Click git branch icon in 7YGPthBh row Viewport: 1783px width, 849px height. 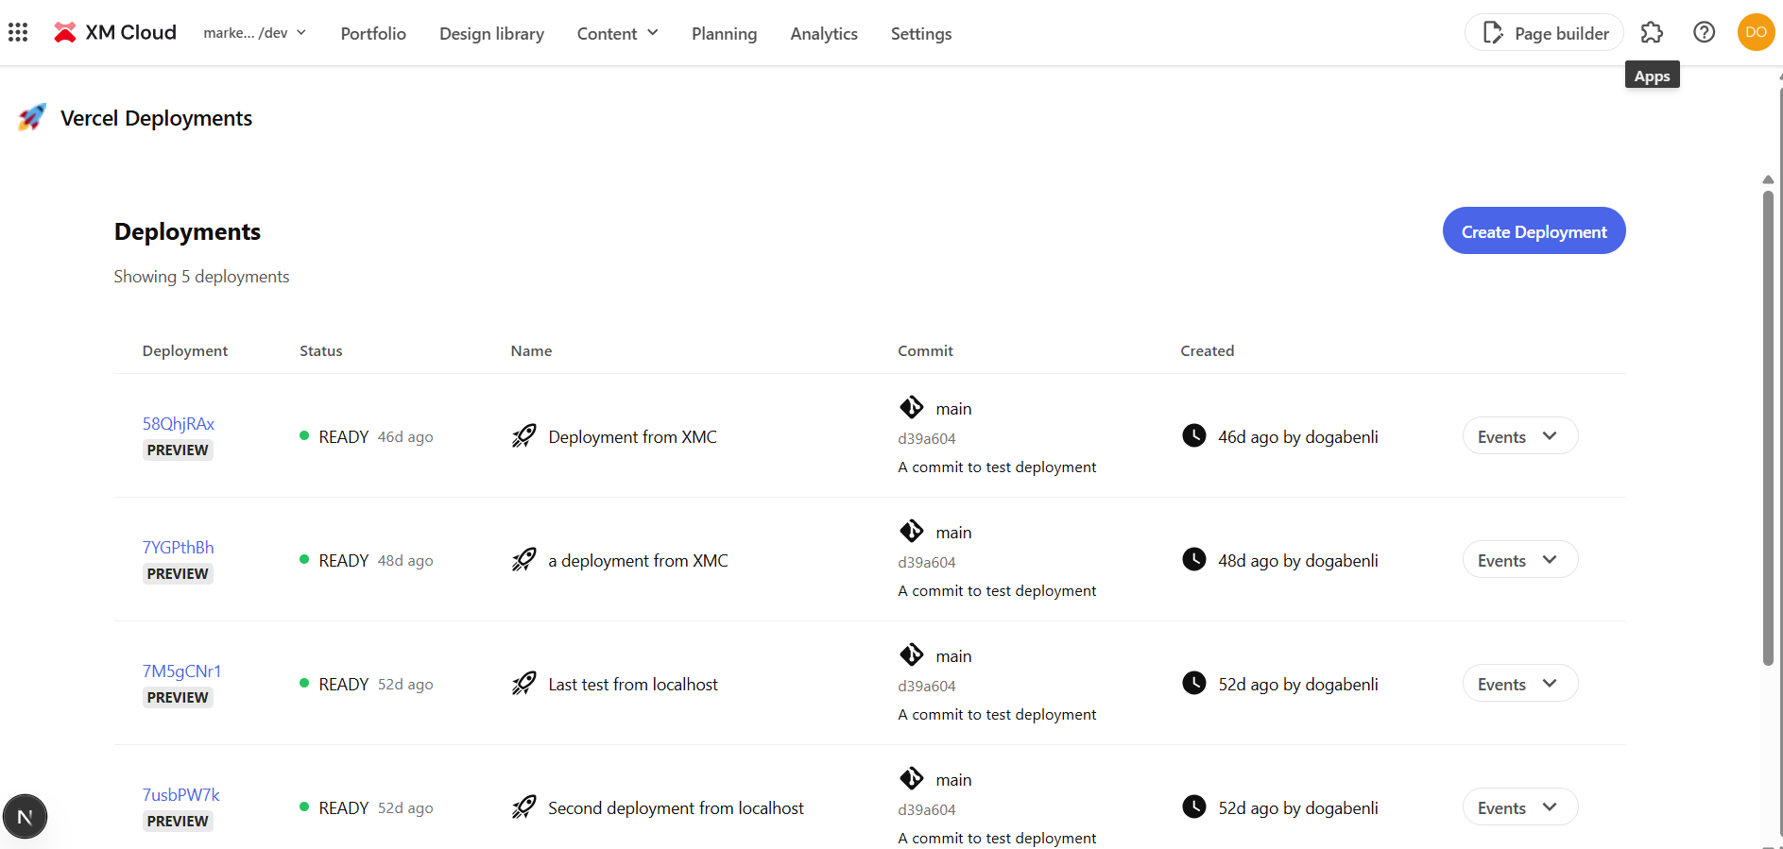912,532
